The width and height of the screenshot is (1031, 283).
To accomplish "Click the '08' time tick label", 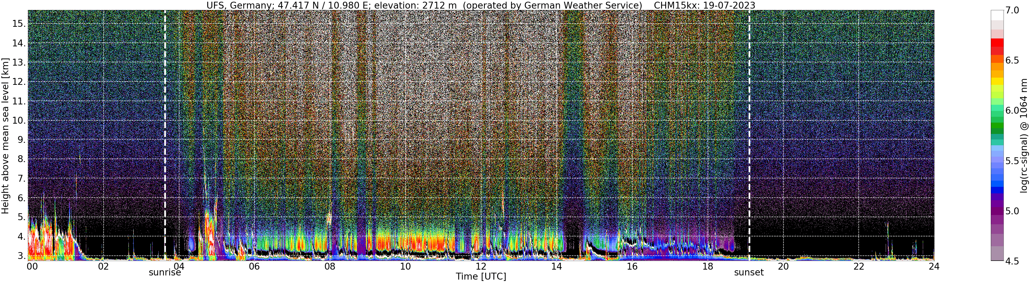I will coord(330,267).
